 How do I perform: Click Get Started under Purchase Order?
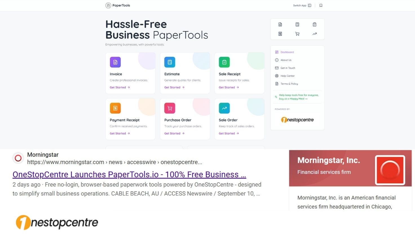point(174,133)
